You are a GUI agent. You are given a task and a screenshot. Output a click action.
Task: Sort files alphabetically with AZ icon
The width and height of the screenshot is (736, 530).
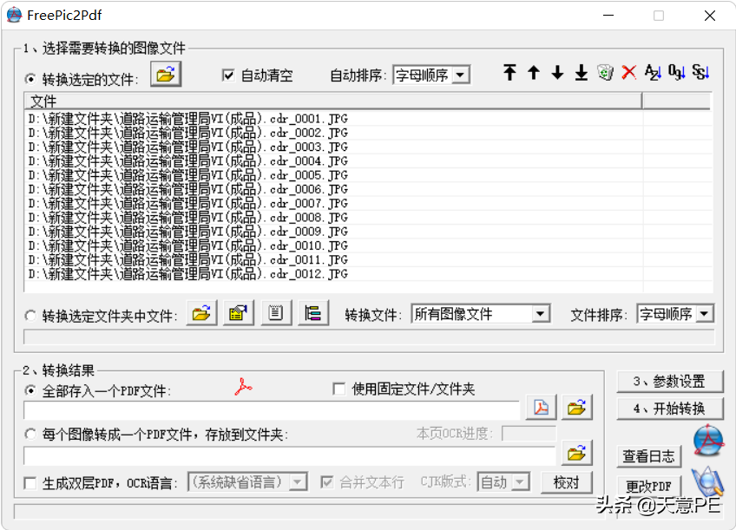coord(653,73)
